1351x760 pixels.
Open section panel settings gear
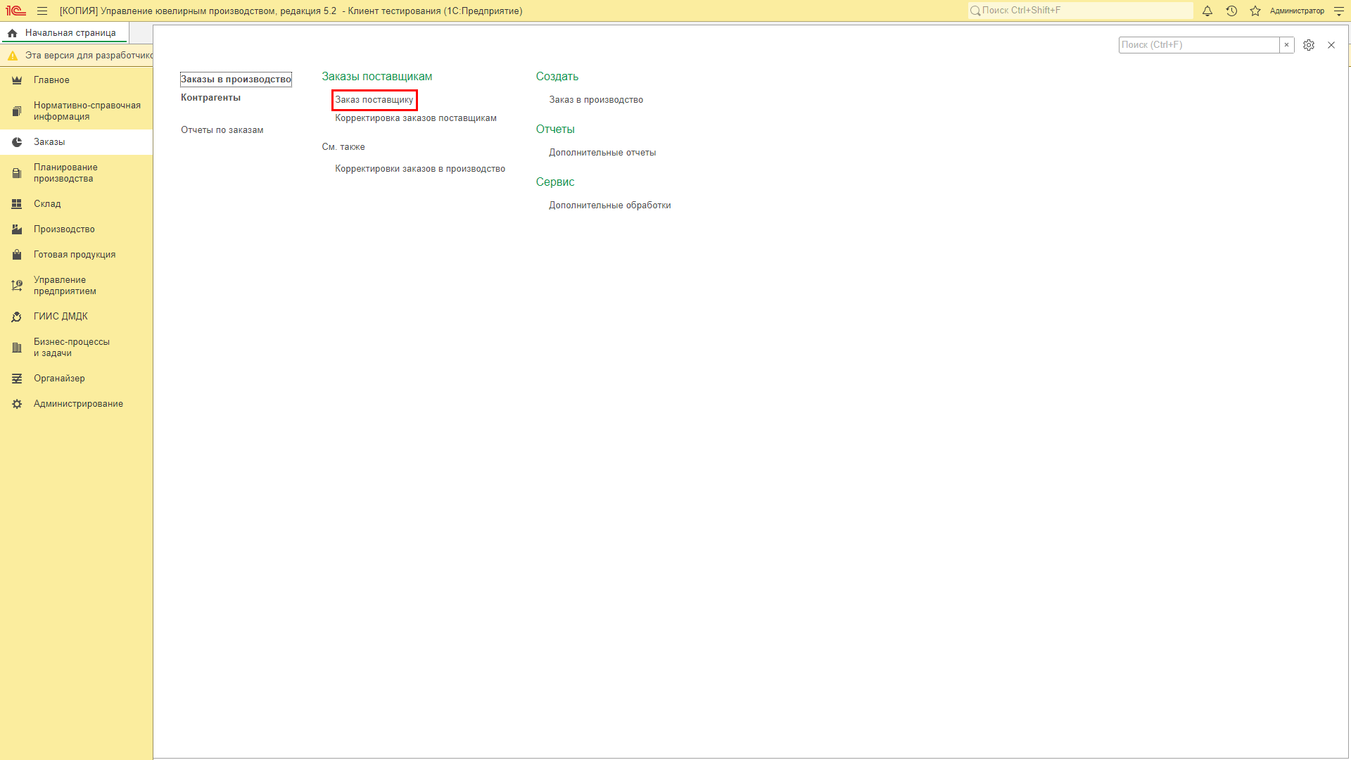click(1309, 45)
